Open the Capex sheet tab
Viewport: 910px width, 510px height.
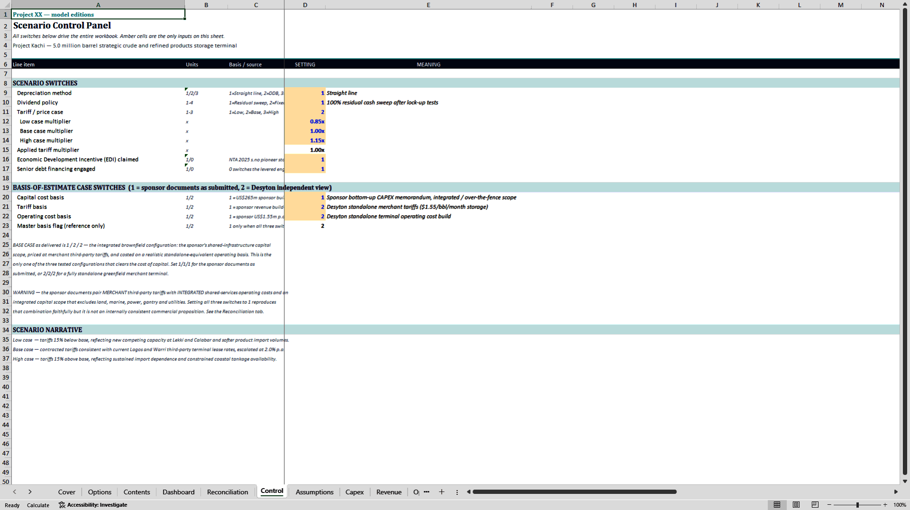pyautogui.click(x=355, y=492)
